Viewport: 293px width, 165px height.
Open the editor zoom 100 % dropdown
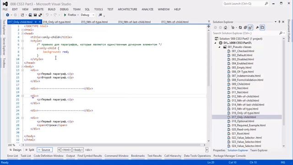pos(19,145)
